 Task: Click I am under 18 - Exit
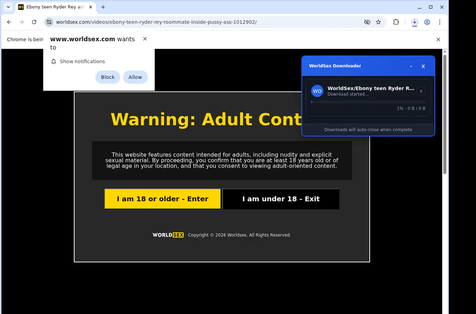[x=281, y=199]
